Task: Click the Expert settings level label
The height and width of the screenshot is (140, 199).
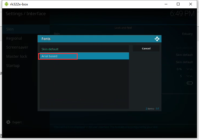Action: pyautogui.click(x=17, y=122)
